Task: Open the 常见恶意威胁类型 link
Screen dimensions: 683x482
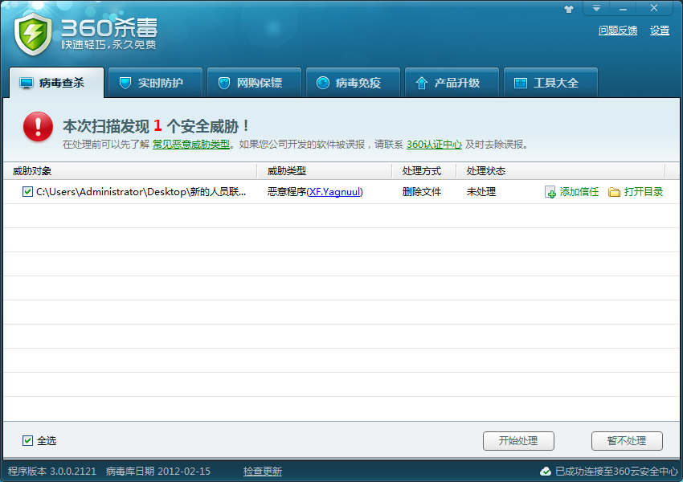Action: (x=191, y=144)
